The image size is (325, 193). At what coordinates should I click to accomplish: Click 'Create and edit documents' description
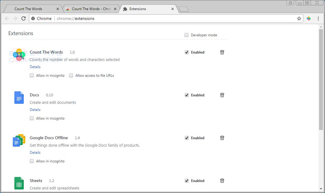tap(53, 103)
